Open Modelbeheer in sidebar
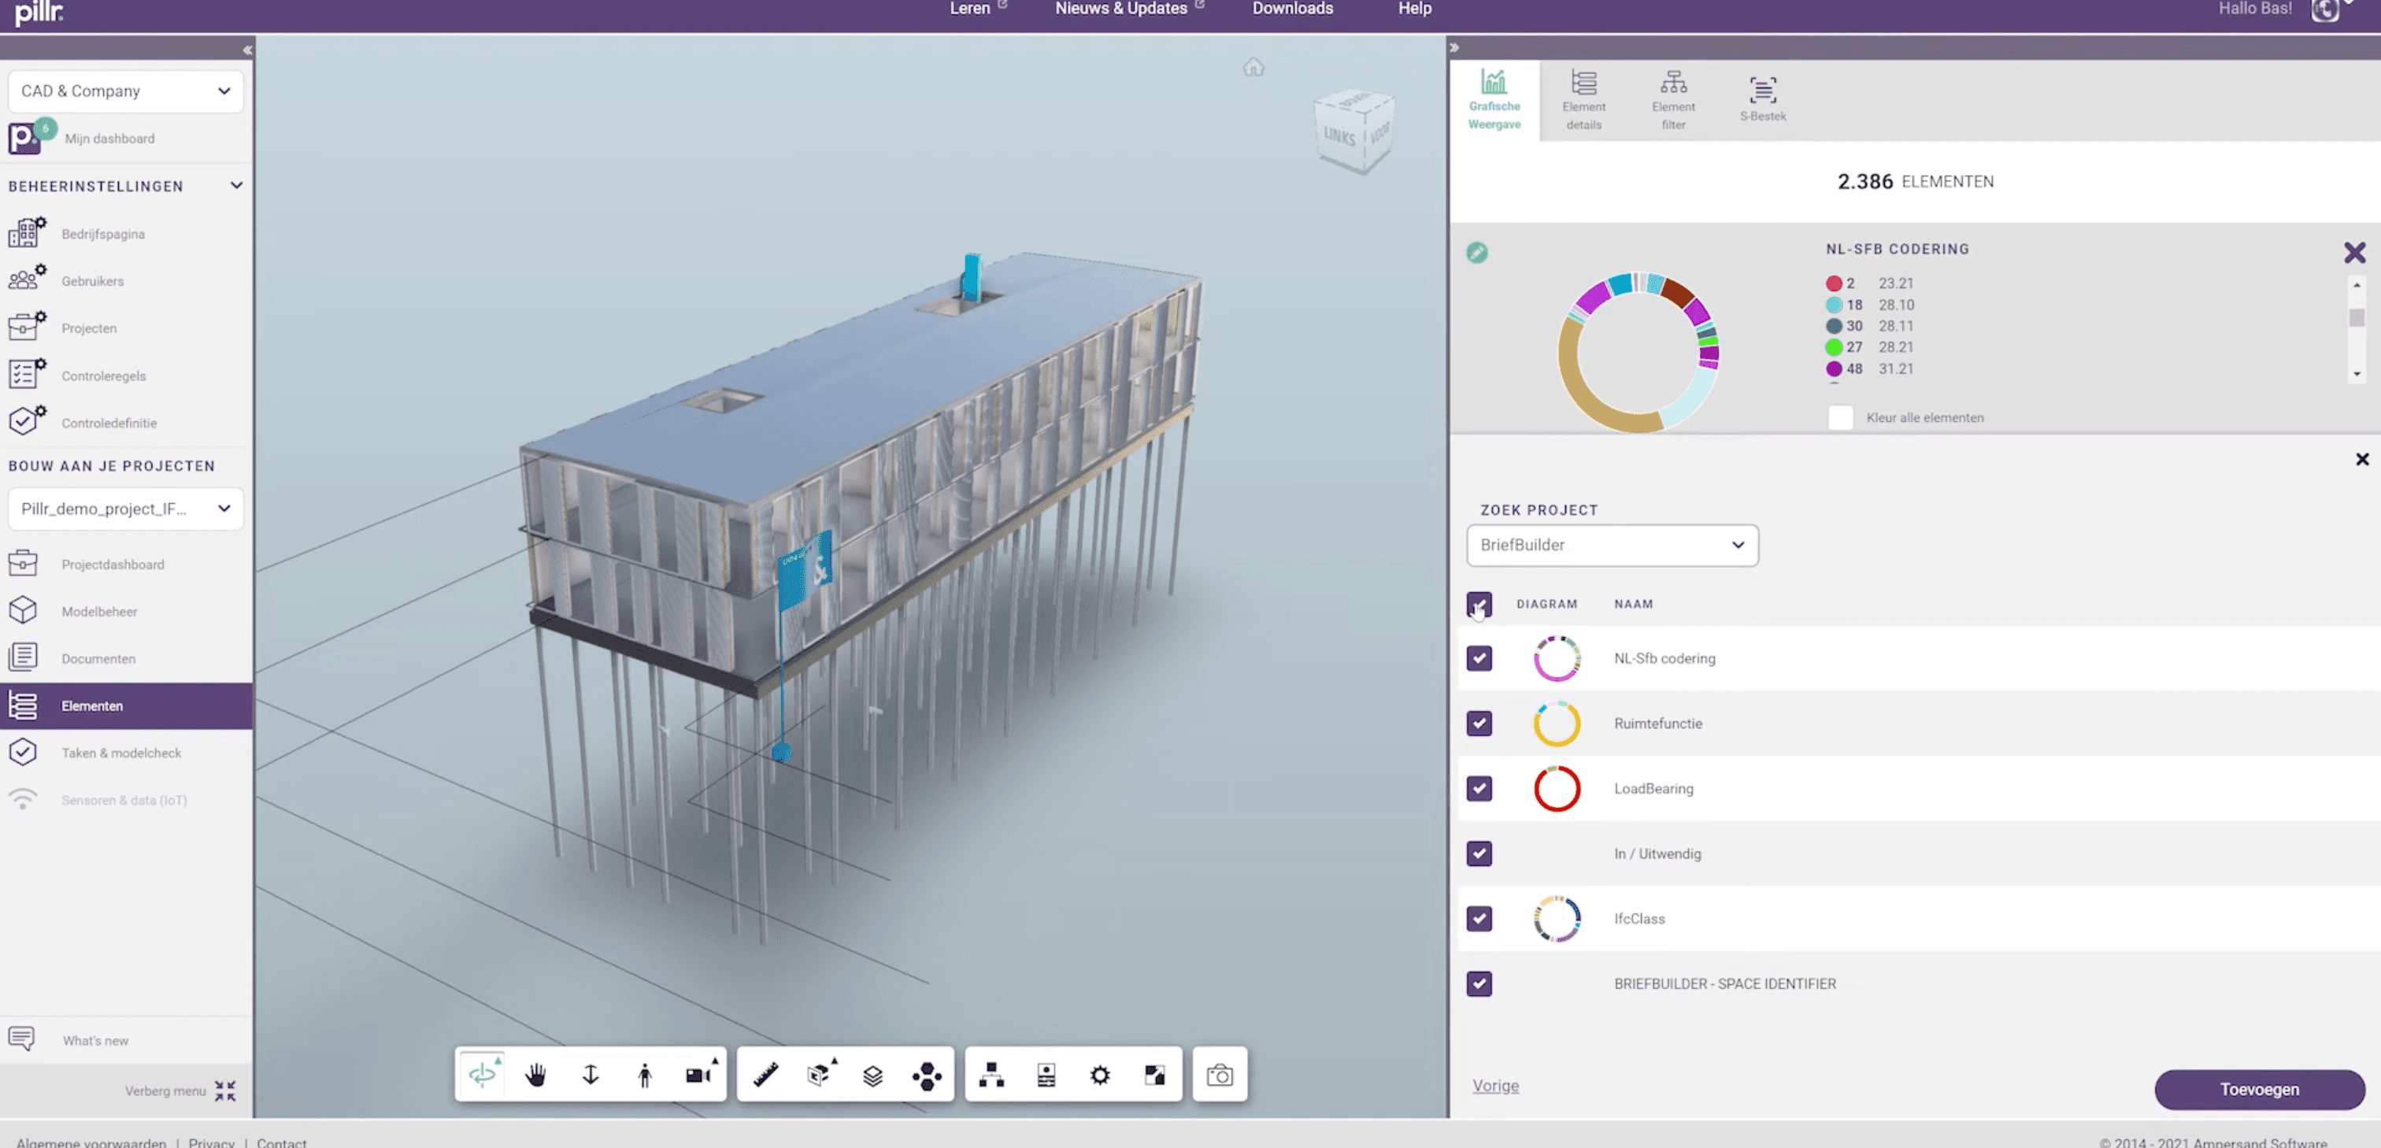This screenshot has height=1148, width=2381. click(x=99, y=611)
